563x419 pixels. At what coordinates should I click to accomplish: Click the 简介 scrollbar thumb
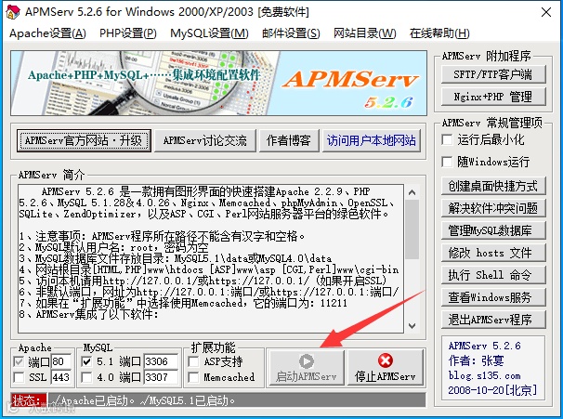click(x=412, y=229)
